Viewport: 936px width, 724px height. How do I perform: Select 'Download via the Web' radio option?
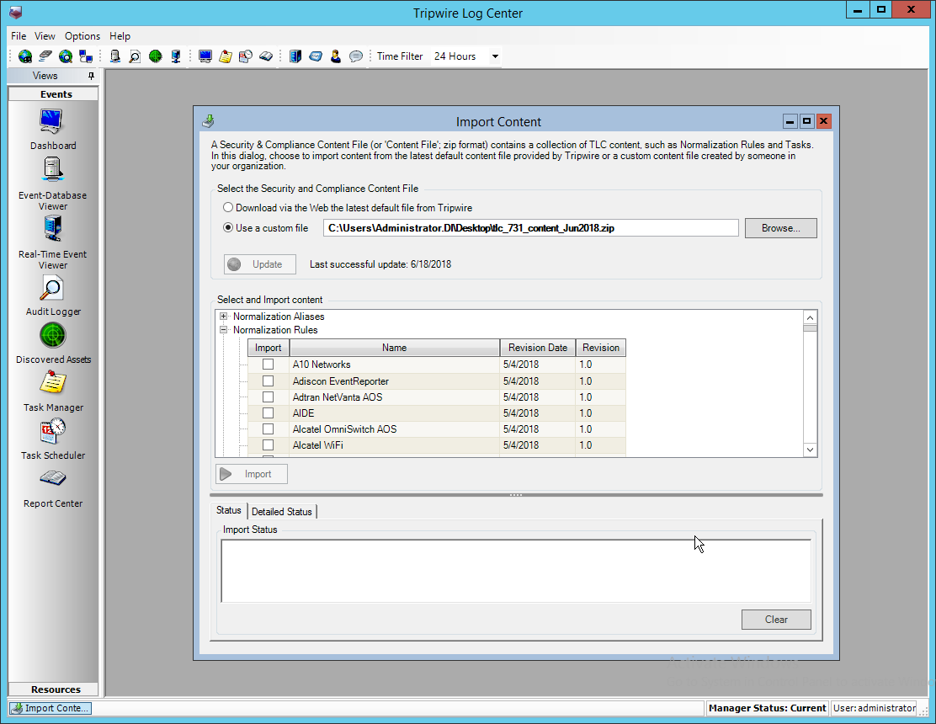[x=228, y=208]
